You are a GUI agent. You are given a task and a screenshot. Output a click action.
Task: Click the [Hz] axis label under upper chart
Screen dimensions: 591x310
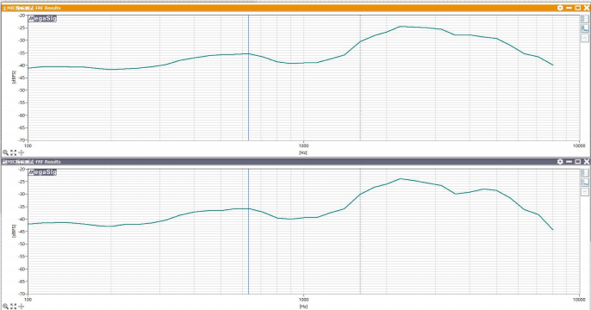coord(303,152)
